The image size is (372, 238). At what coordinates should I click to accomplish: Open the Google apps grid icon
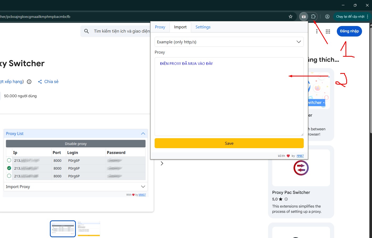click(328, 32)
